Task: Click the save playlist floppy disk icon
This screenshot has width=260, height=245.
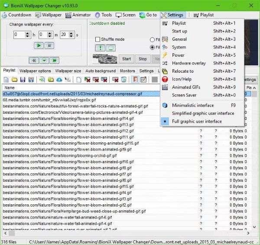Action: click(x=23, y=80)
